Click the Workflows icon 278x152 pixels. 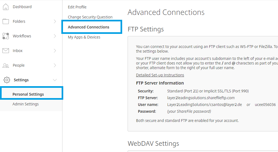coord(6,36)
